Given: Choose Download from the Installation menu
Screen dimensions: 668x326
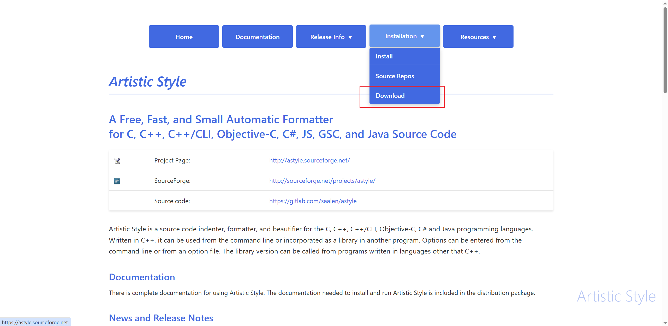Looking at the screenshot, I should pos(404,95).
